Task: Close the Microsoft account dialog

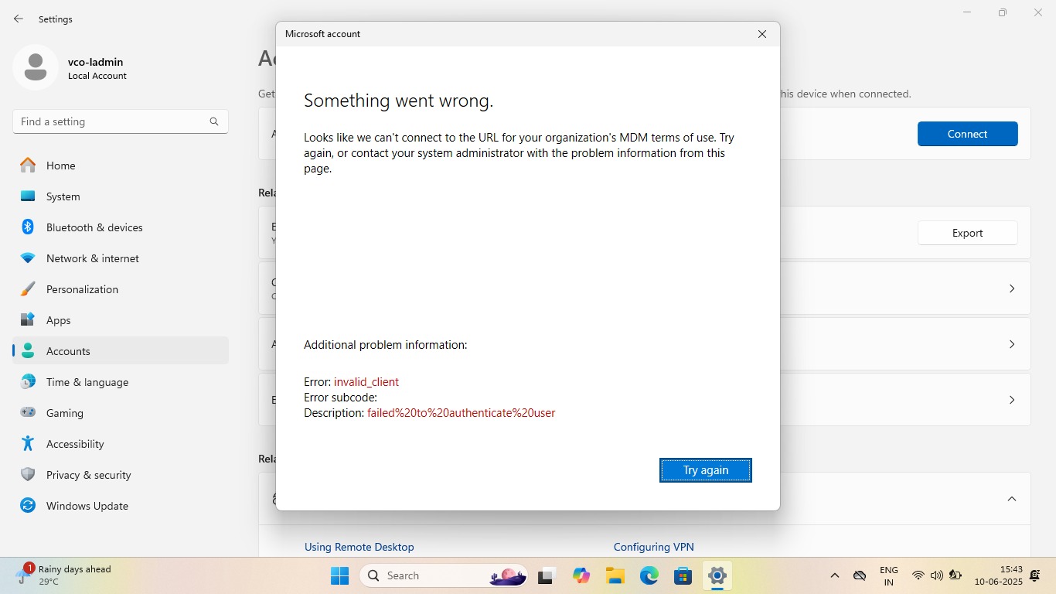Action: click(x=762, y=34)
